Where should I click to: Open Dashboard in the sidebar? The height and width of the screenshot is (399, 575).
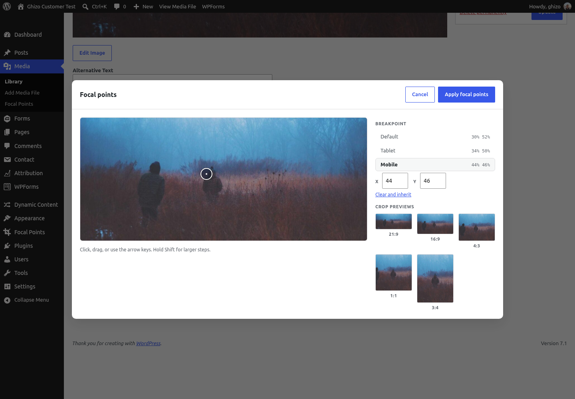pyautogui.click(x=28, y=35)
